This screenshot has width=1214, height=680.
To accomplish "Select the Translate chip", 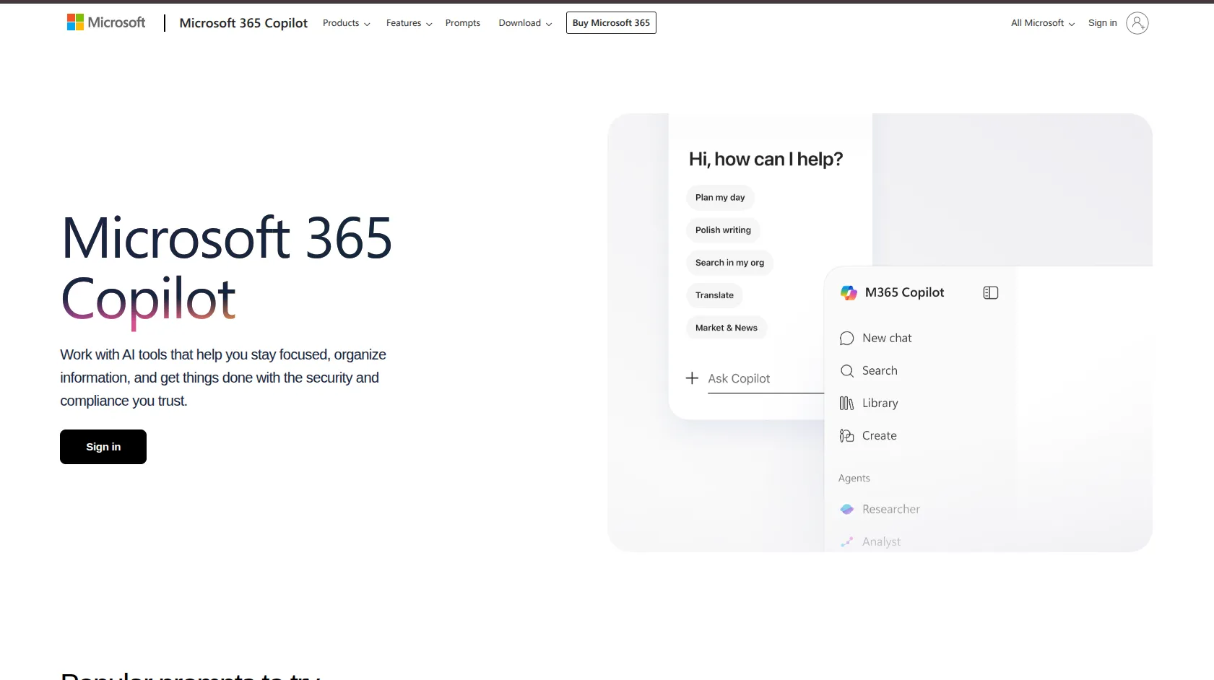I will [714, 295].
